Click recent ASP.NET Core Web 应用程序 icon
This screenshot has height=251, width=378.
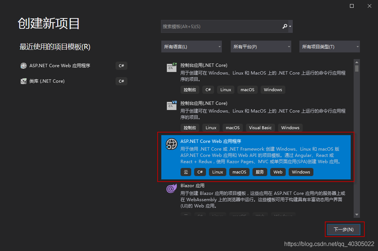pyautogui.click(x=23, y=66)
